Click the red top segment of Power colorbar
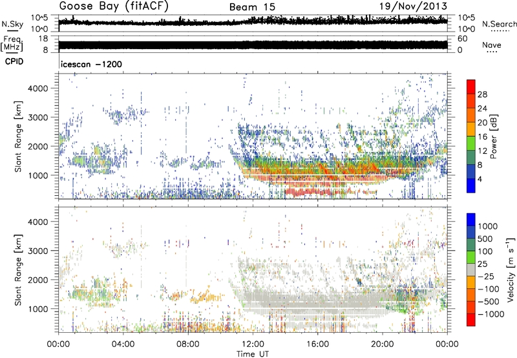Screen dimensions: 517x358 [x=471, y=87]
